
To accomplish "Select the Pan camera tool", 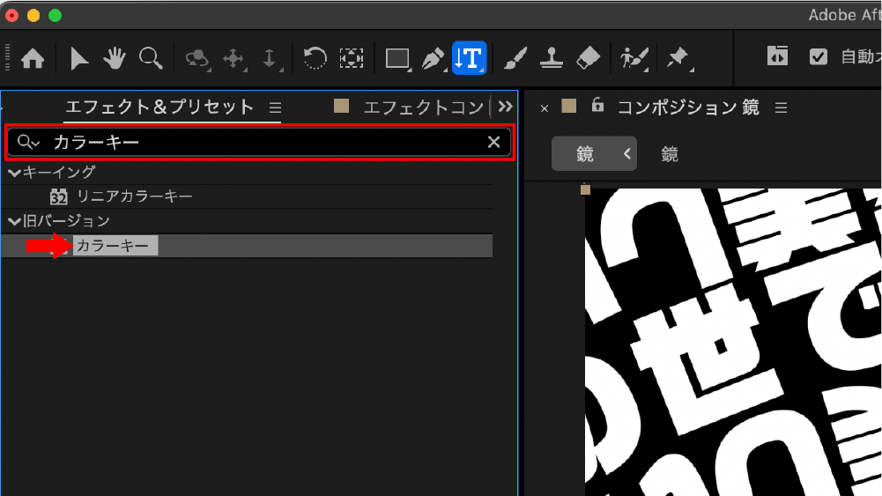I will pos(233,58).
